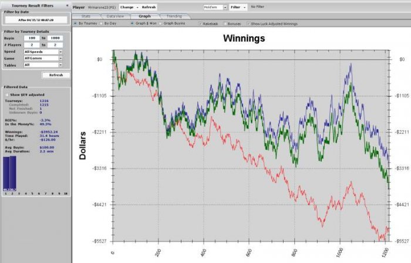The image size is (411, 263).
Task: Close the Tourney Result Filters panel
Action: point(68,5)
